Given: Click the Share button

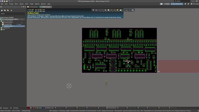Looking at the screenshot, I should (167, 4).
